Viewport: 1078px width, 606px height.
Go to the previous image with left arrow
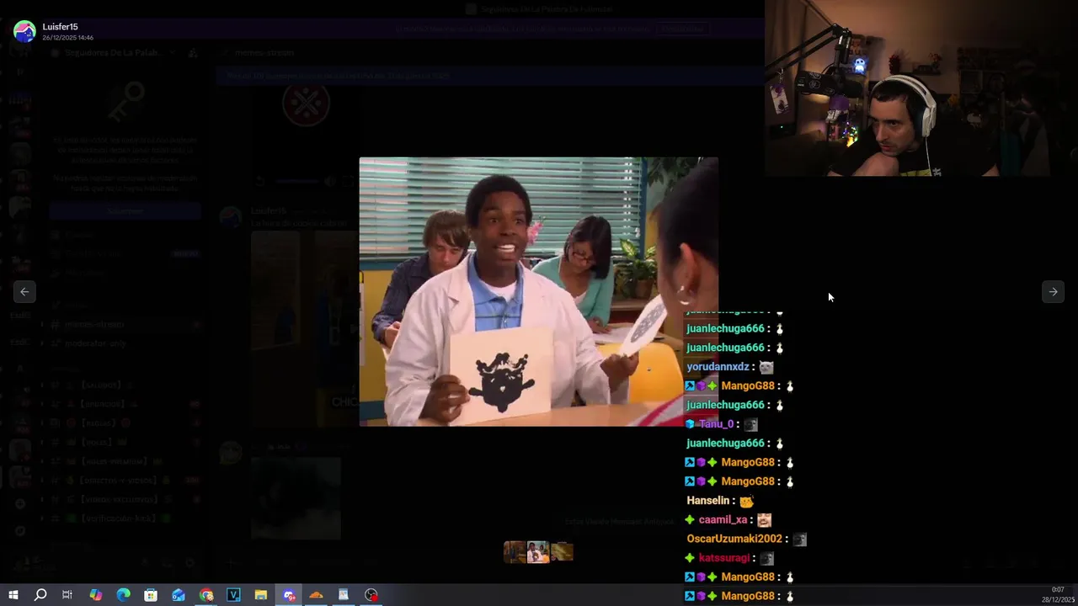24,292
